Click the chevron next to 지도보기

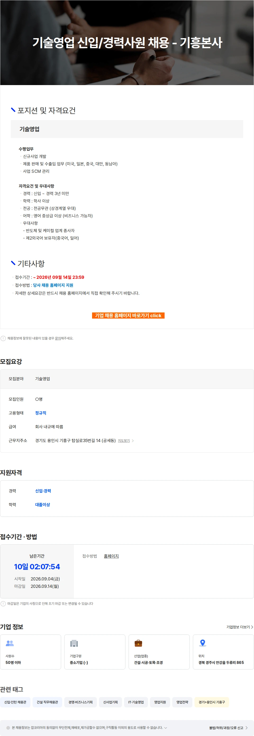coord(133,440)
